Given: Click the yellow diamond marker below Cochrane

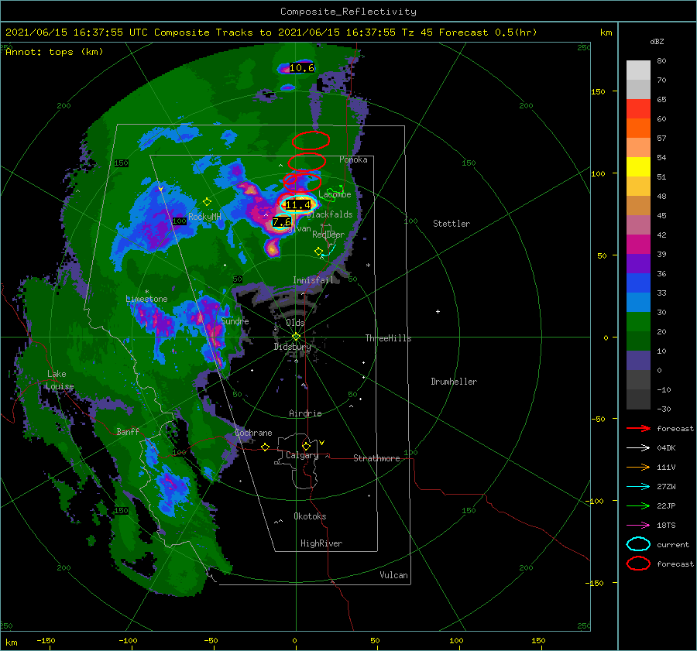Looking at the screenshot, I should (x=266, y=447).
